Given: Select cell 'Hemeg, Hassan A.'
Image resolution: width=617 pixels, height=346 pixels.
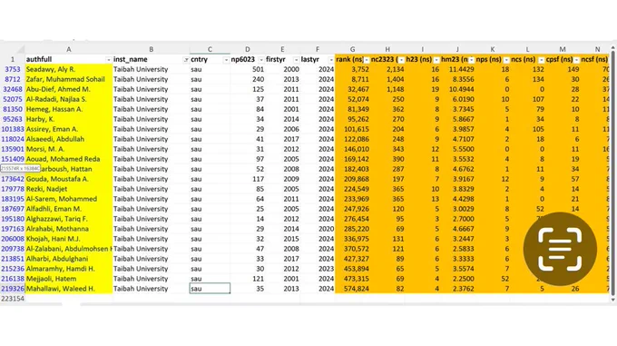Looking at the screenshot, I should [x=69, y=109].
